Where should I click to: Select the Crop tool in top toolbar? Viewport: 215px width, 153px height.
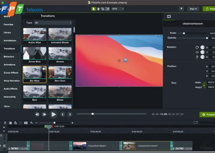point(103,9)
